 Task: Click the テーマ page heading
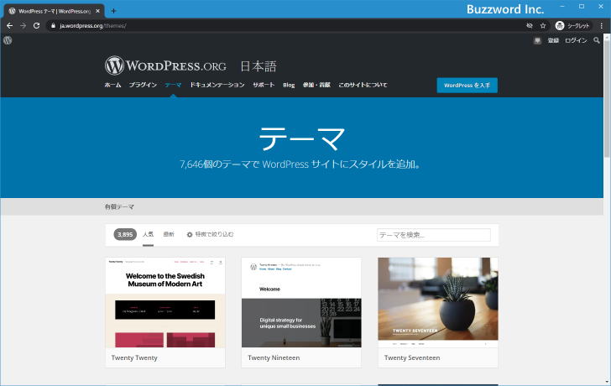(x=302, y=138)
